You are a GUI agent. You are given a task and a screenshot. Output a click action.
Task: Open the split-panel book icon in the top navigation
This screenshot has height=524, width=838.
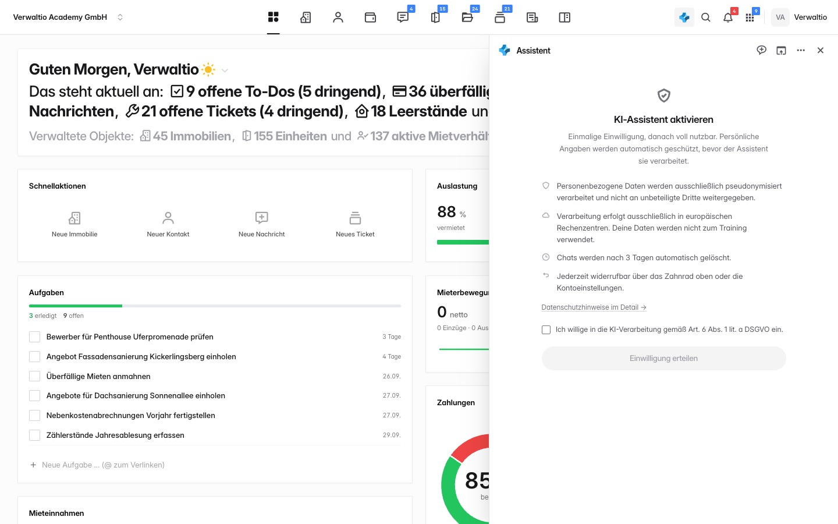[564, 17]
